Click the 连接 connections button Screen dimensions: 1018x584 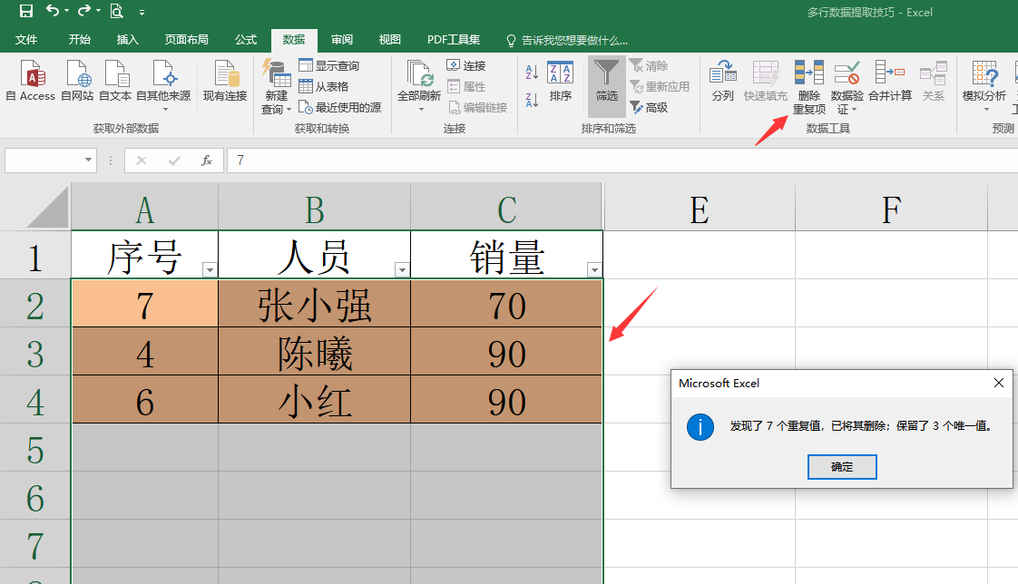(466, 65)
